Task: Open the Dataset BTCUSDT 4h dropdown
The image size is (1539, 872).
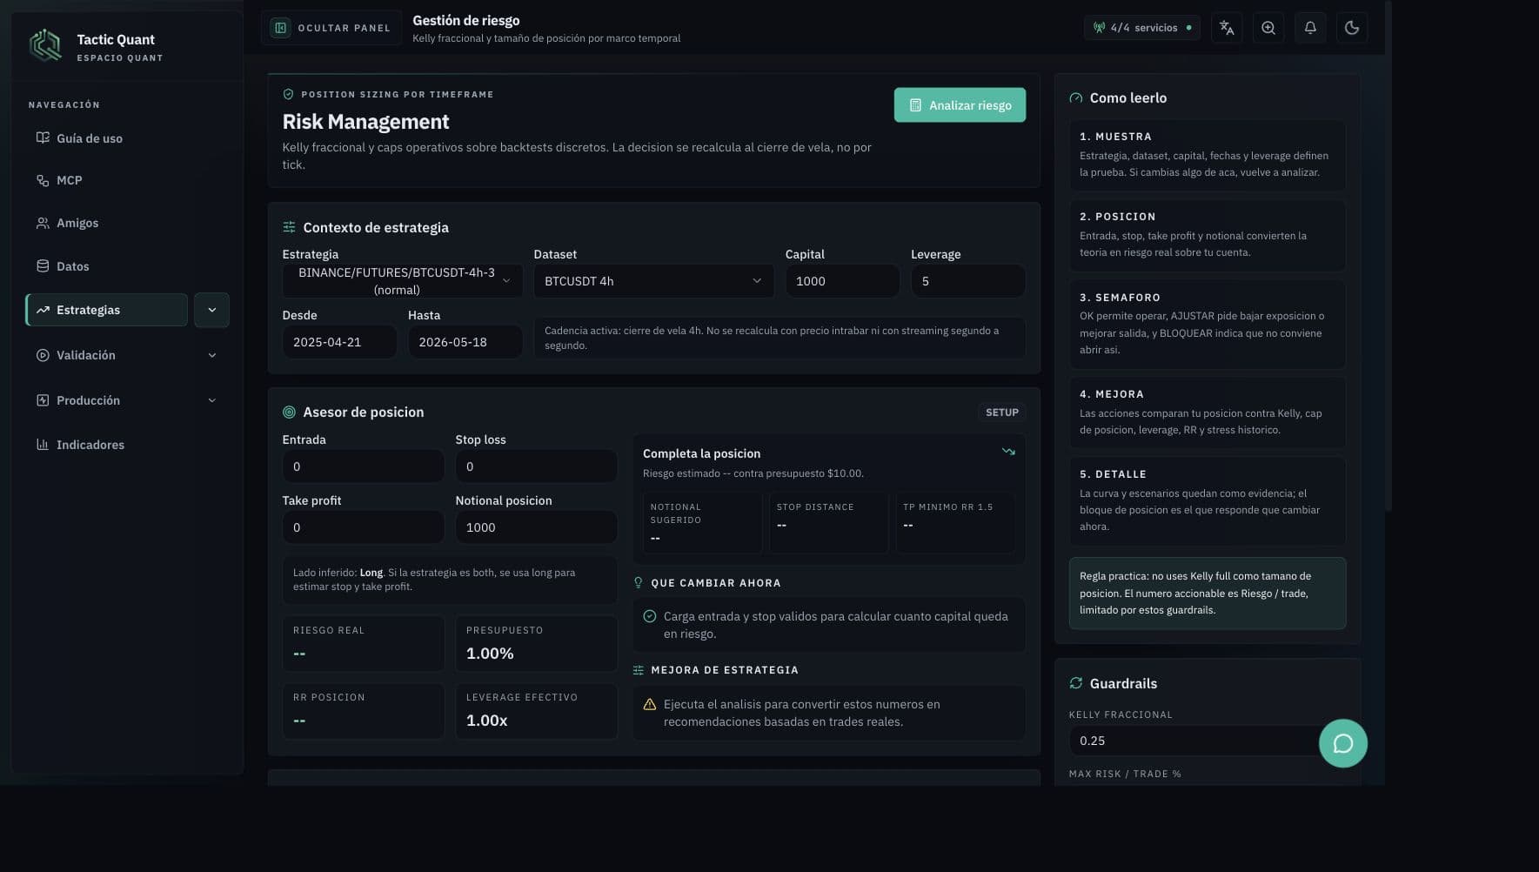Action: 653,281
